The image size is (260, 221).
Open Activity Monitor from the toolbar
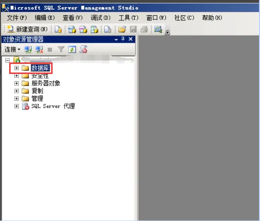pyautogui.click(x=158, y=29)
